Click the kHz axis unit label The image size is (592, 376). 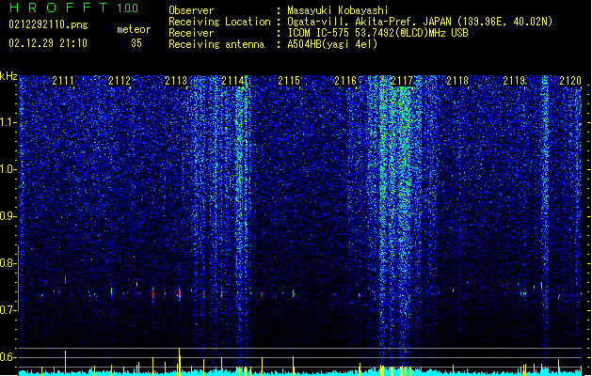pos(8,76)
